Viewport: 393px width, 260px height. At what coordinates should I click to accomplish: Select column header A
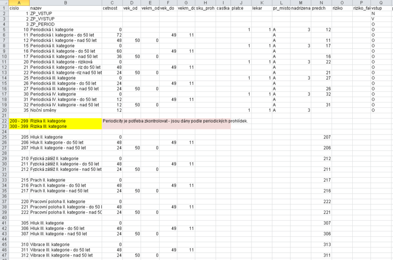(x=19, y=3)
